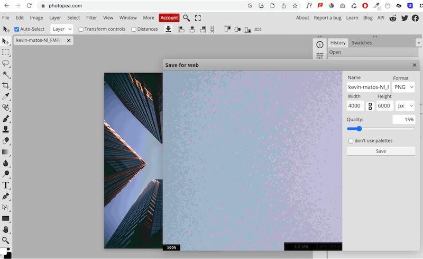This screenshot has height=259, width=423.
Task: Click the align horizontal centers icon
Action: click(192, 29)
